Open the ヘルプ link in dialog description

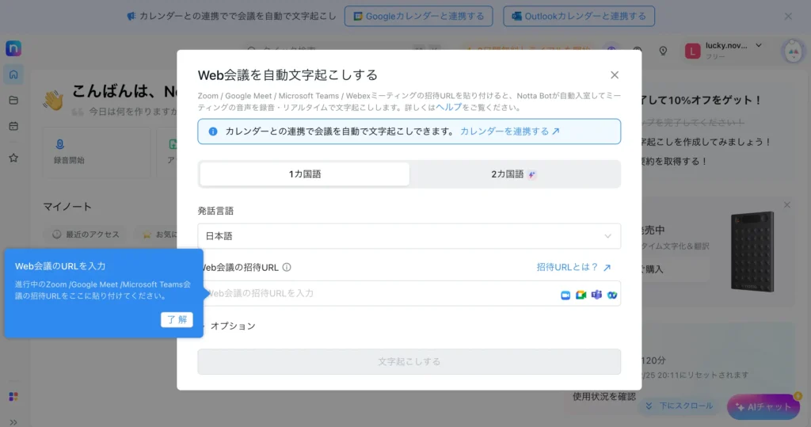point(448,107)
